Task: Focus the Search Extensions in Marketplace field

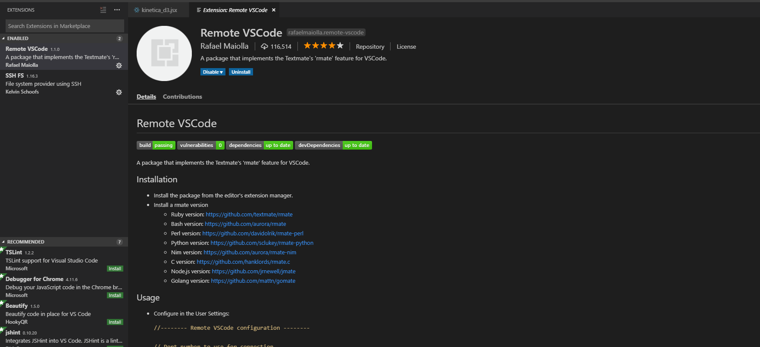Action: pos(65,26)
